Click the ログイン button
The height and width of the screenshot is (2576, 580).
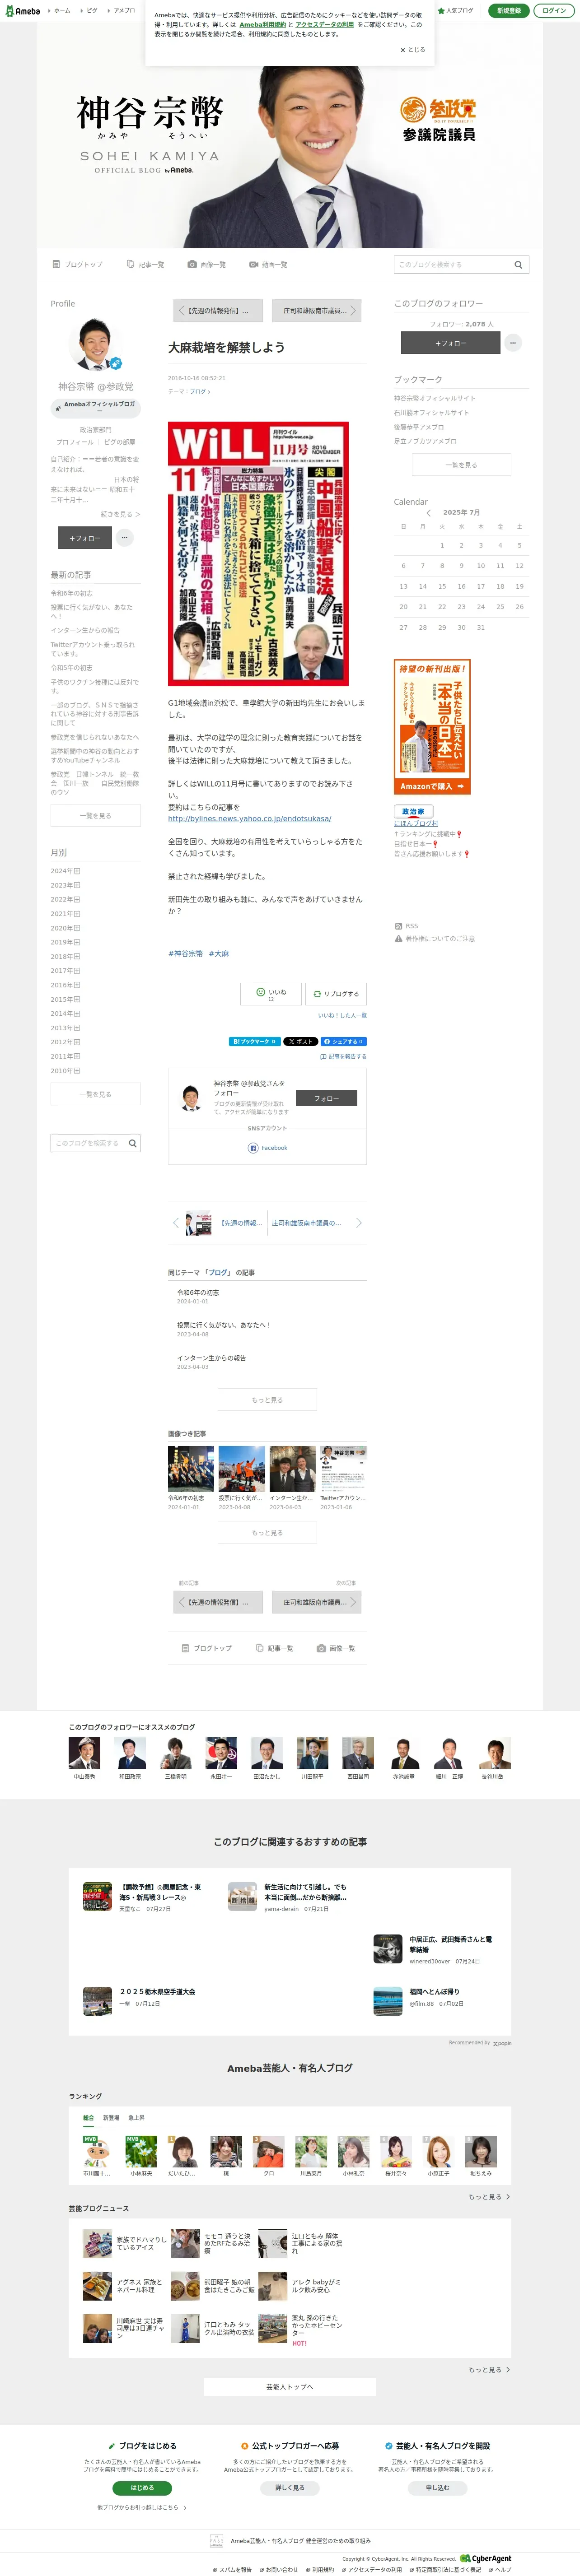(x=553, y=11)
